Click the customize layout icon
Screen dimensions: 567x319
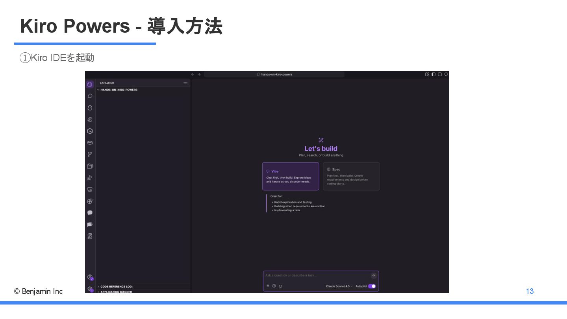click(x=427, y=74)
